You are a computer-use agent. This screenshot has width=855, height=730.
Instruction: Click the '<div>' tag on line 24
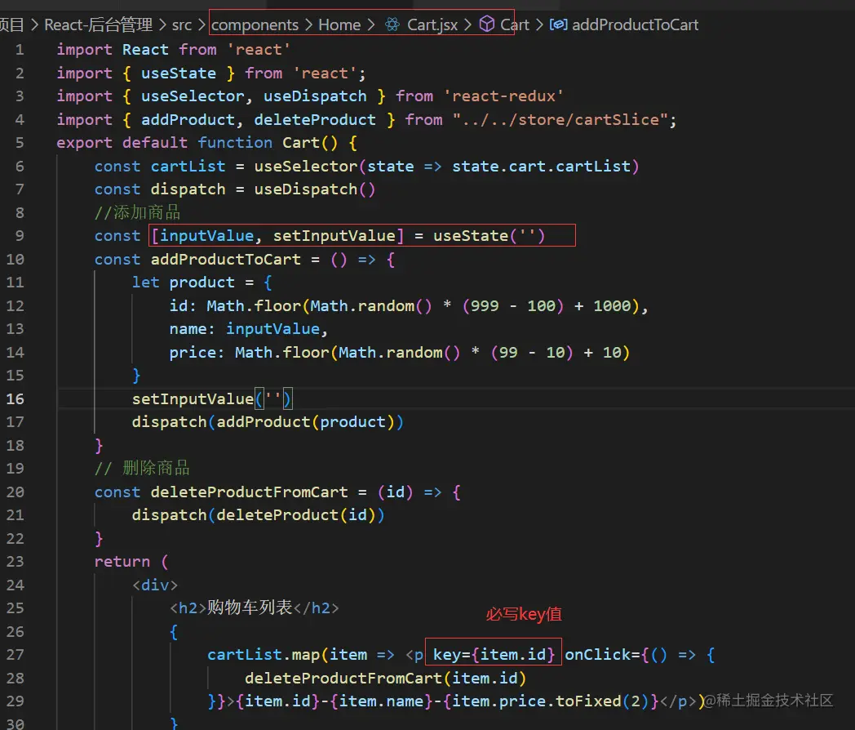click(x=155, y=585)
